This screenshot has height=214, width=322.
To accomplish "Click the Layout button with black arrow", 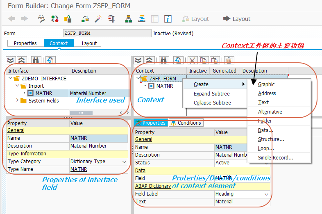I will (x=237, y=19).
